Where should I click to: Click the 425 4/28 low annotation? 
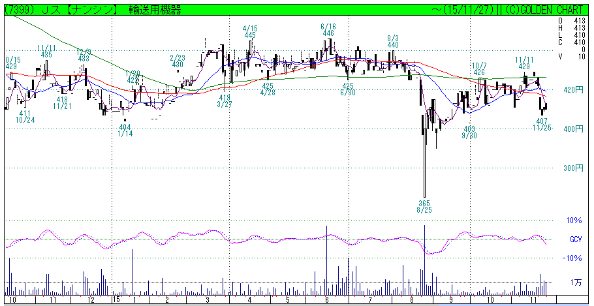(268, 89)
